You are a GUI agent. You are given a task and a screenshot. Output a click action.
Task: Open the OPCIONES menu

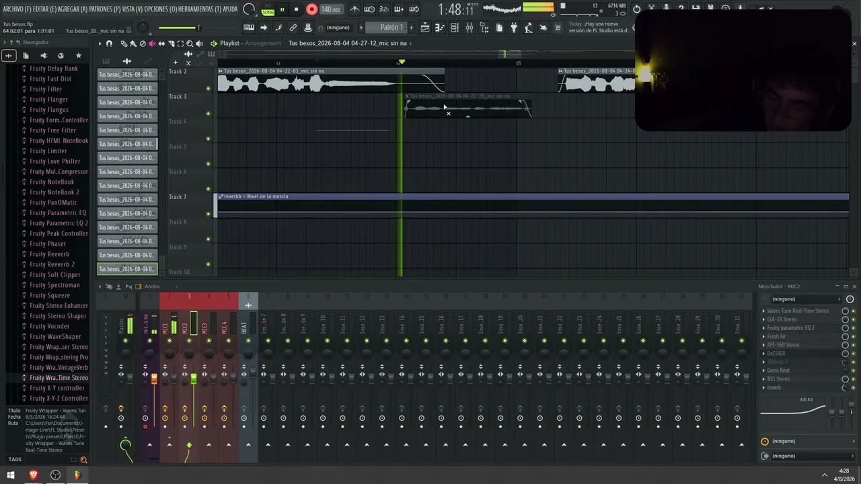pos(160,9)
